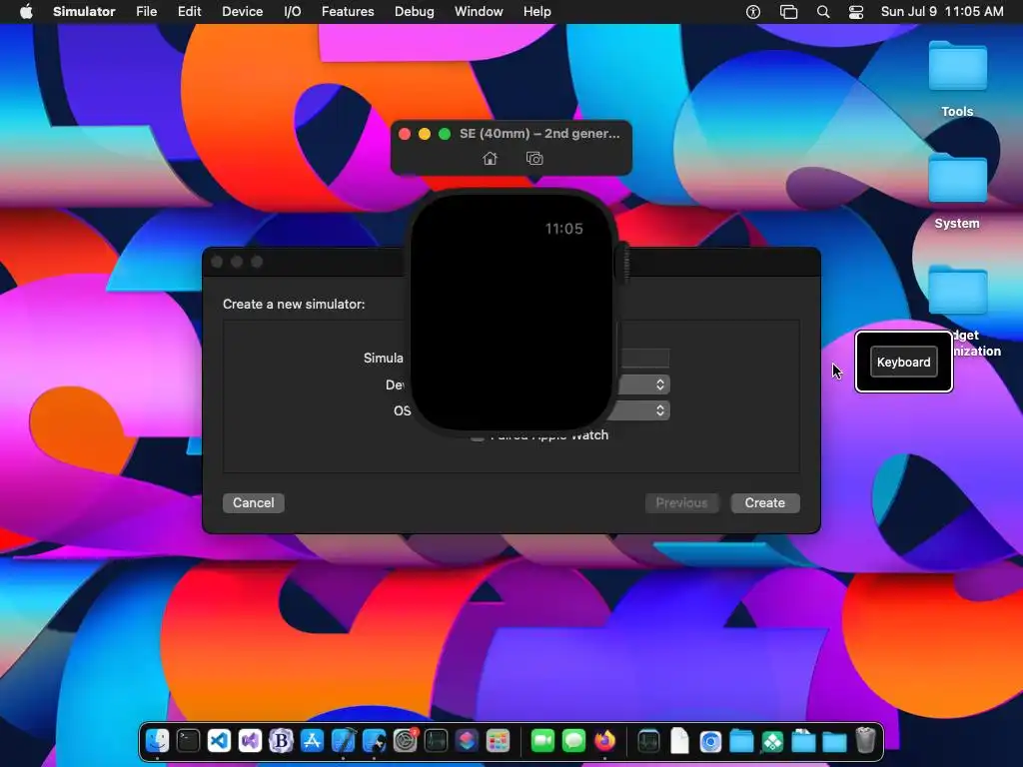Click the Simulator Name text field
This screenshot has width=1023, height=767.
click(643, 358)
